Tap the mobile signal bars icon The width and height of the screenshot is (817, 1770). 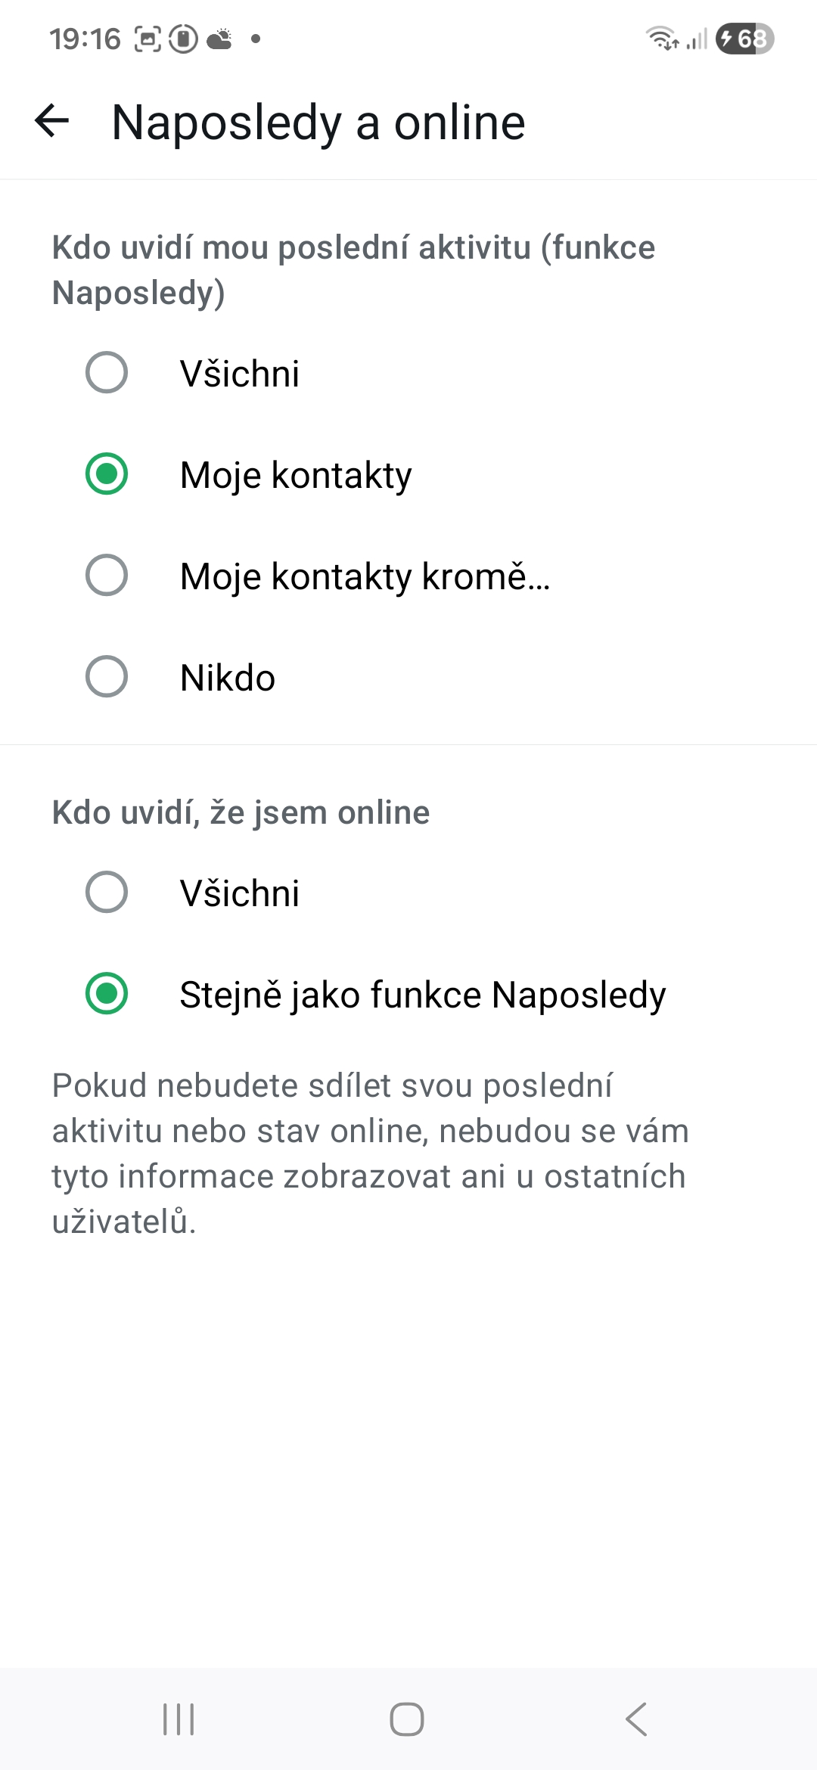pyautogui.click(x=697, y=39)
